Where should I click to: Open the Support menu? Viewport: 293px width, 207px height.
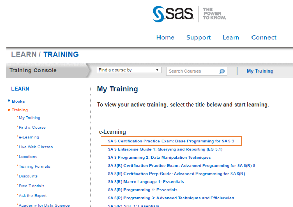(199, 38)
